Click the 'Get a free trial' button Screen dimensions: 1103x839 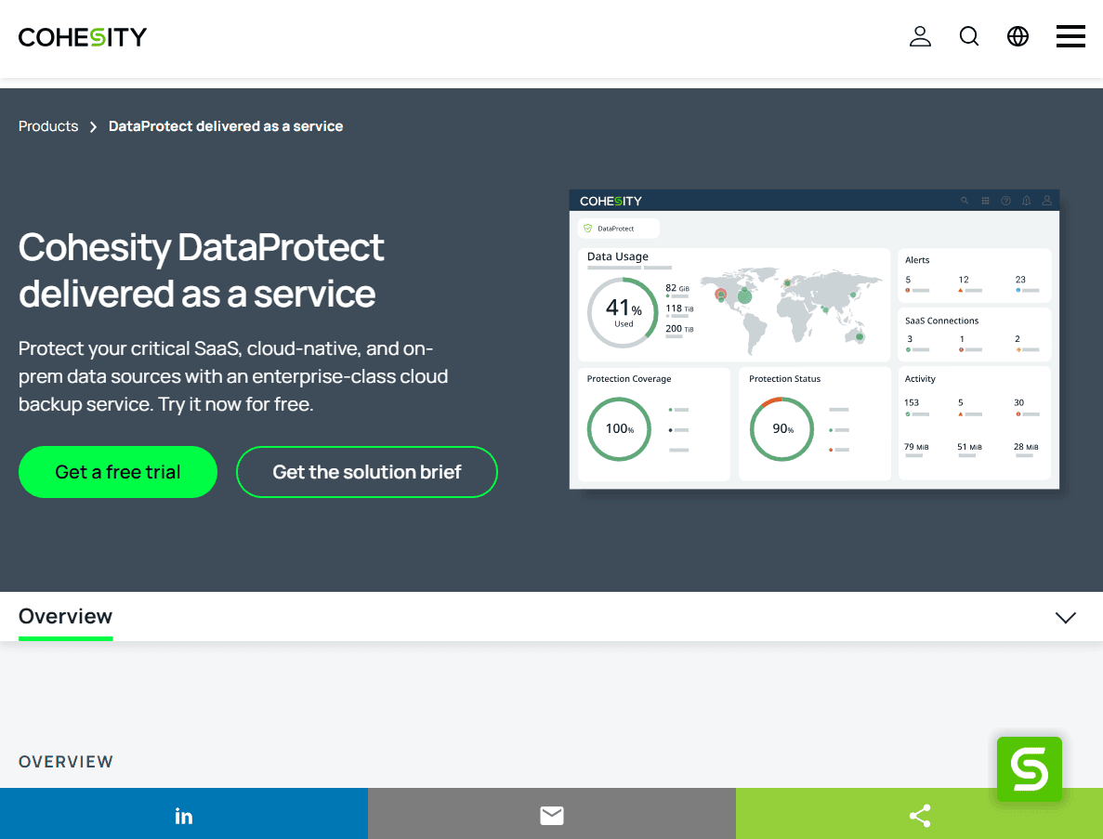pos(117,472)
